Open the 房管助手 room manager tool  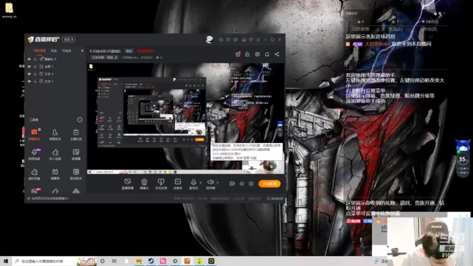[55, 134]
